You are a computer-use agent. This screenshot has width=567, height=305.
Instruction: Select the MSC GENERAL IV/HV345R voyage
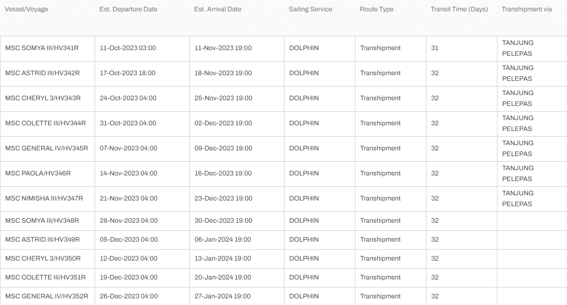point(47,148)
